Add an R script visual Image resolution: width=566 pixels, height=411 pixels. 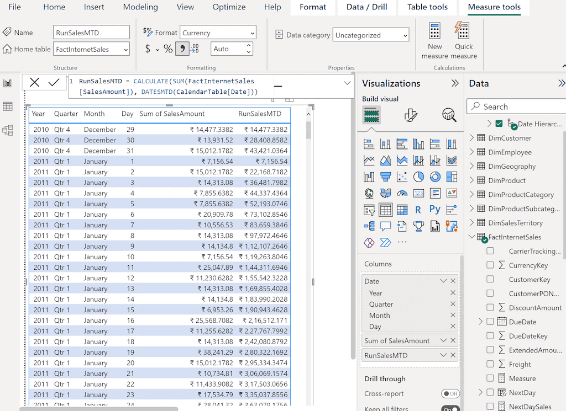[418, 209]
